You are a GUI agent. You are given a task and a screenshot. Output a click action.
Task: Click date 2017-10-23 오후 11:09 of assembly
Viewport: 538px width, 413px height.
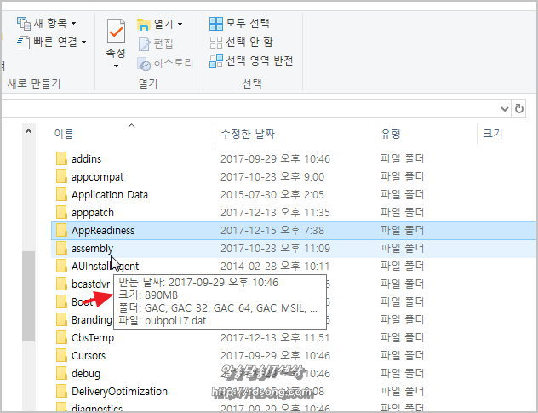tap(275, 248)
